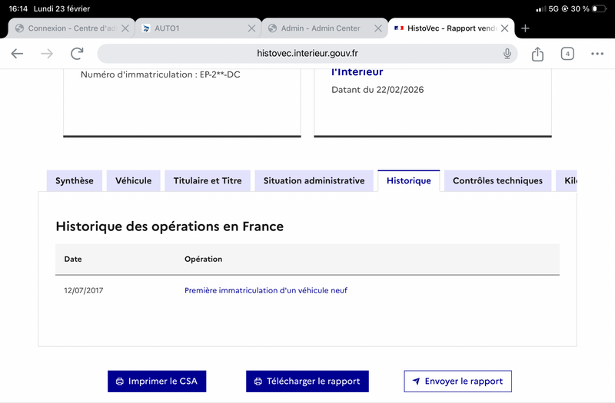Image resolution: width=615 pixels, height=403 pixels.
Task: Click the browser forward arrow
Action: pyautogui.click(x=47, y=54)
